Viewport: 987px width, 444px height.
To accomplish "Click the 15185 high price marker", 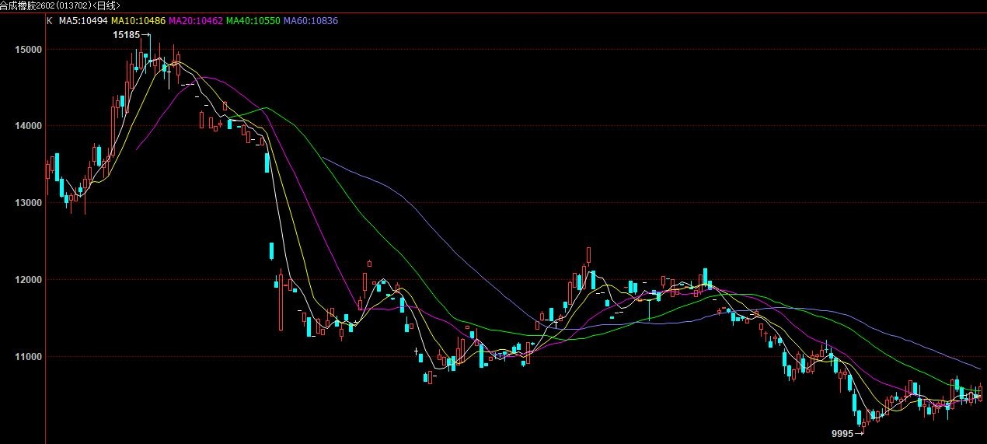I will coord(127,35).
